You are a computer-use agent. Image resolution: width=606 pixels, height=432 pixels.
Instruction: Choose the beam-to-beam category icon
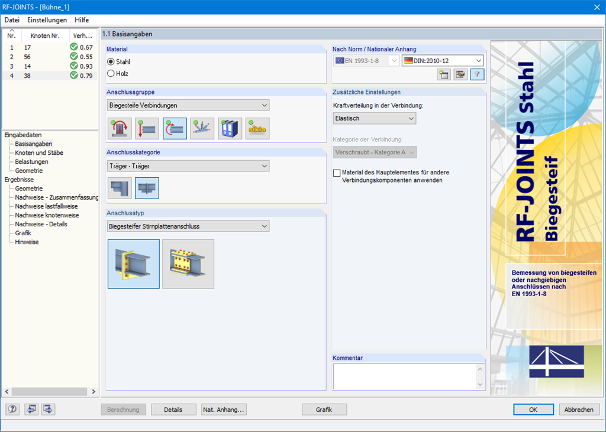[147, 188]
